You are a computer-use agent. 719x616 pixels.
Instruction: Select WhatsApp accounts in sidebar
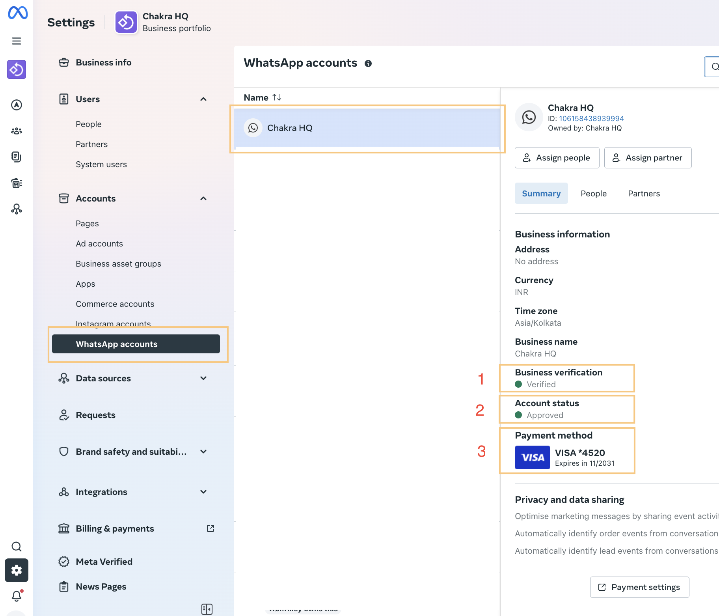(136, 344)
